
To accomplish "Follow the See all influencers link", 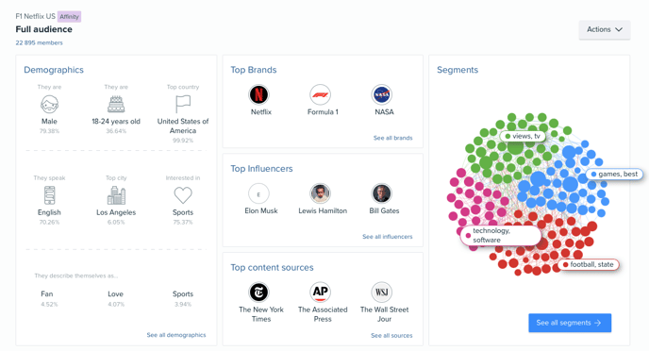I will pyautogui.click(x=388, y=237).
